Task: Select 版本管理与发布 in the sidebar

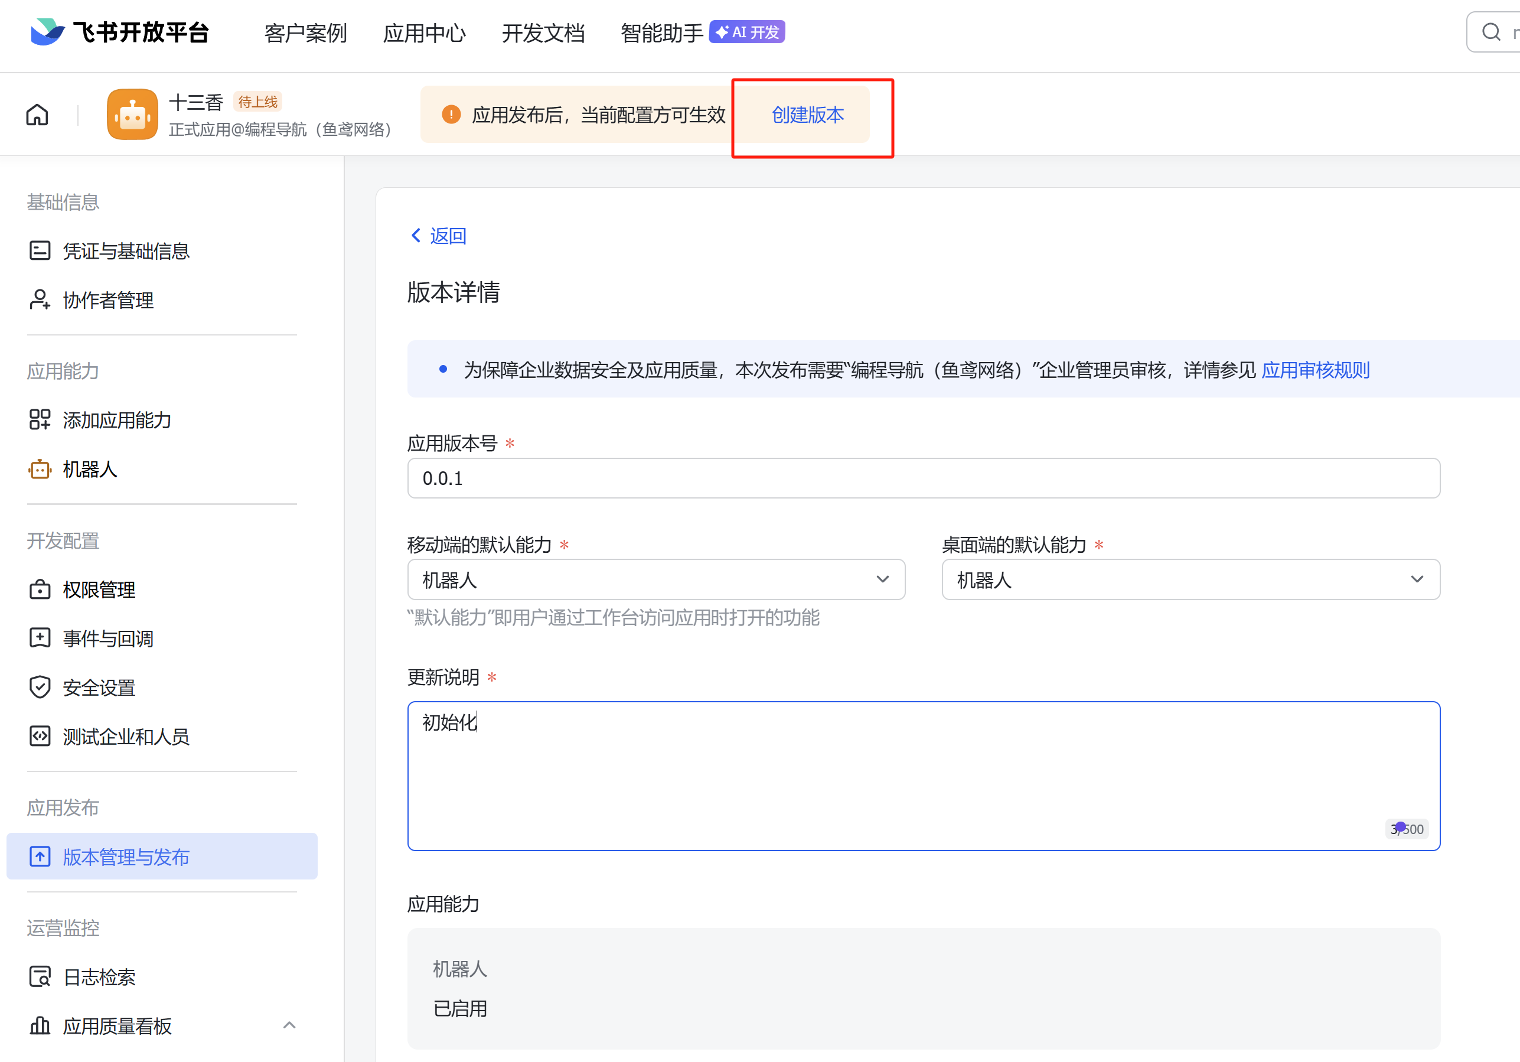Action: pyautogui.click(x=126, y=857)
